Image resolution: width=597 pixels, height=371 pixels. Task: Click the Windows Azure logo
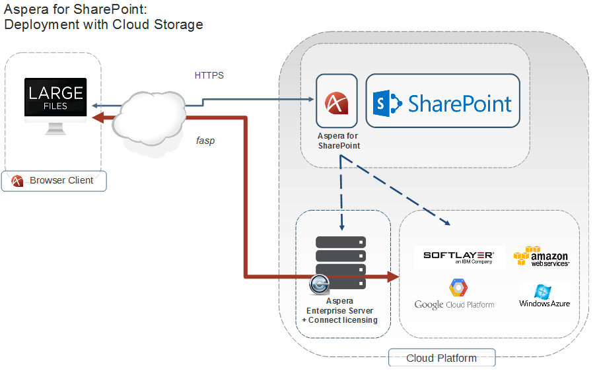pyautogui.click(x=544, y=296)
